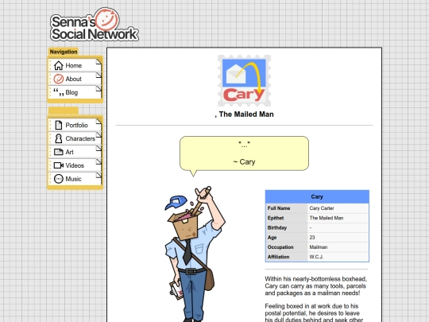Click the Affiliation row label
The image size is (429, 322).
coord(278,257)
